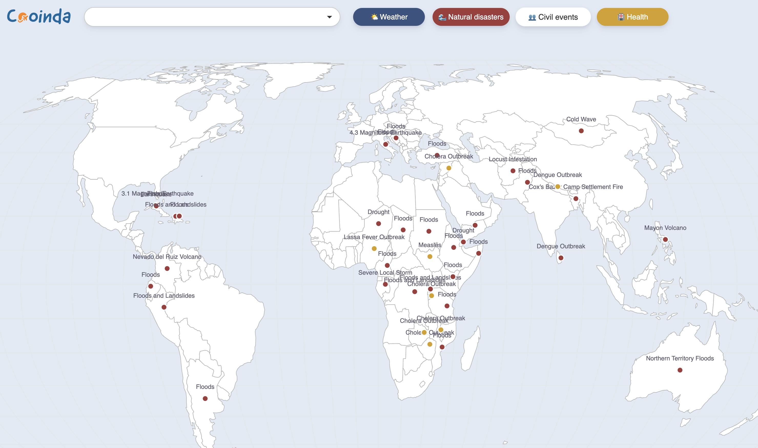
Task: Click the Mayon Volcano marker
Action: [x=665, y=239]
